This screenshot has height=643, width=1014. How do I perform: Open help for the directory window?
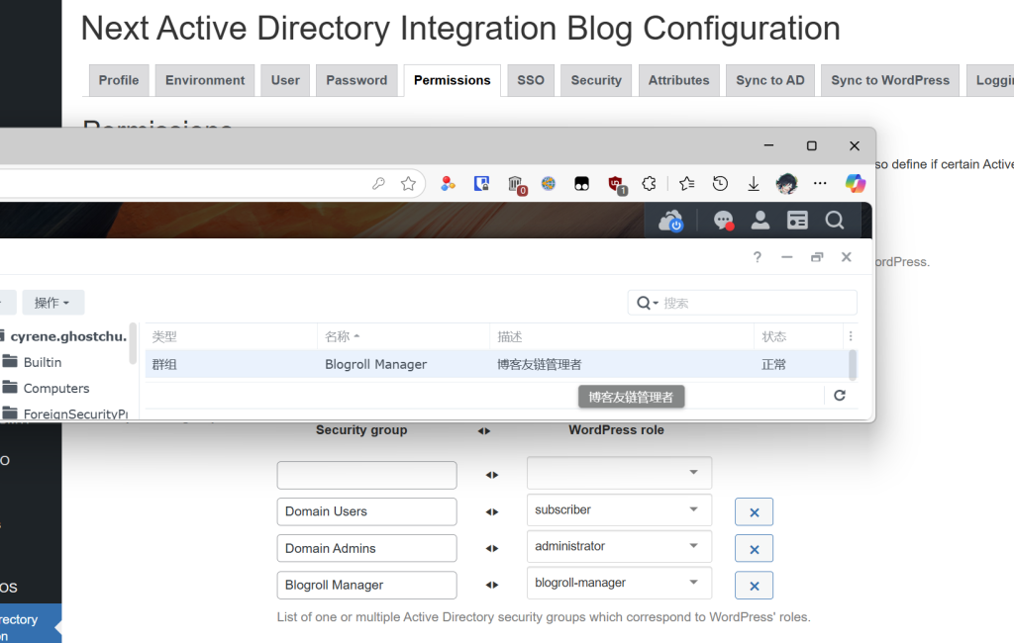[x=758, y=257]
